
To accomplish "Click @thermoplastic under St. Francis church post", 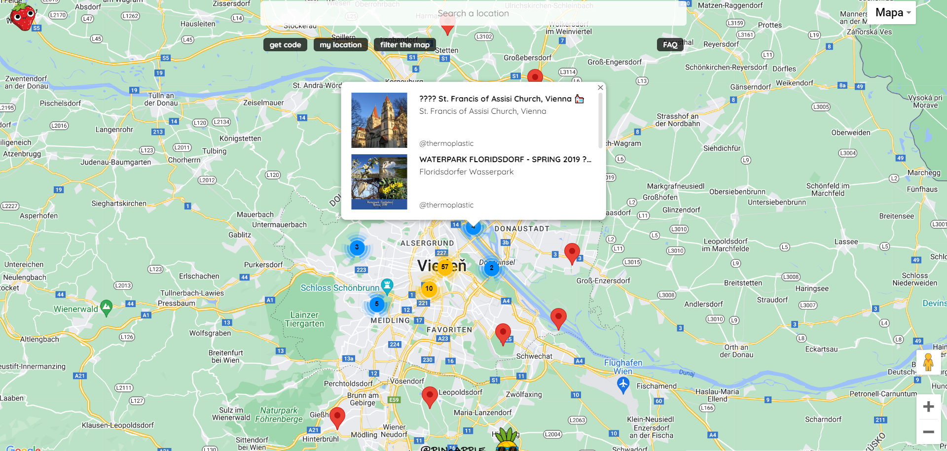I will 446,143.
